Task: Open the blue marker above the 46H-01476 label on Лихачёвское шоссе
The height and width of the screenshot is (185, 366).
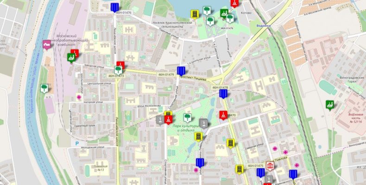Action: [x=114, y=7]
